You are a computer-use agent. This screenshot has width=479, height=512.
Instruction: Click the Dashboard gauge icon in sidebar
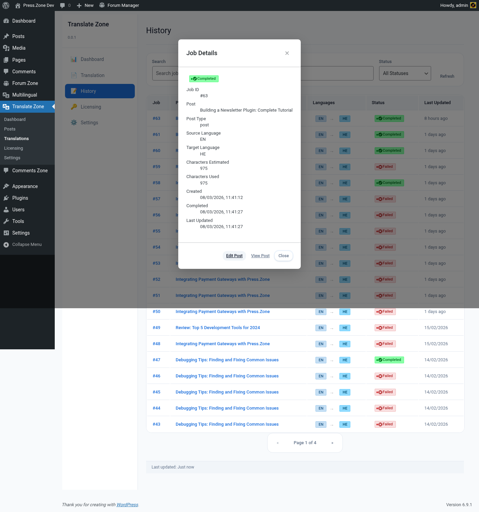click(6, 21)
